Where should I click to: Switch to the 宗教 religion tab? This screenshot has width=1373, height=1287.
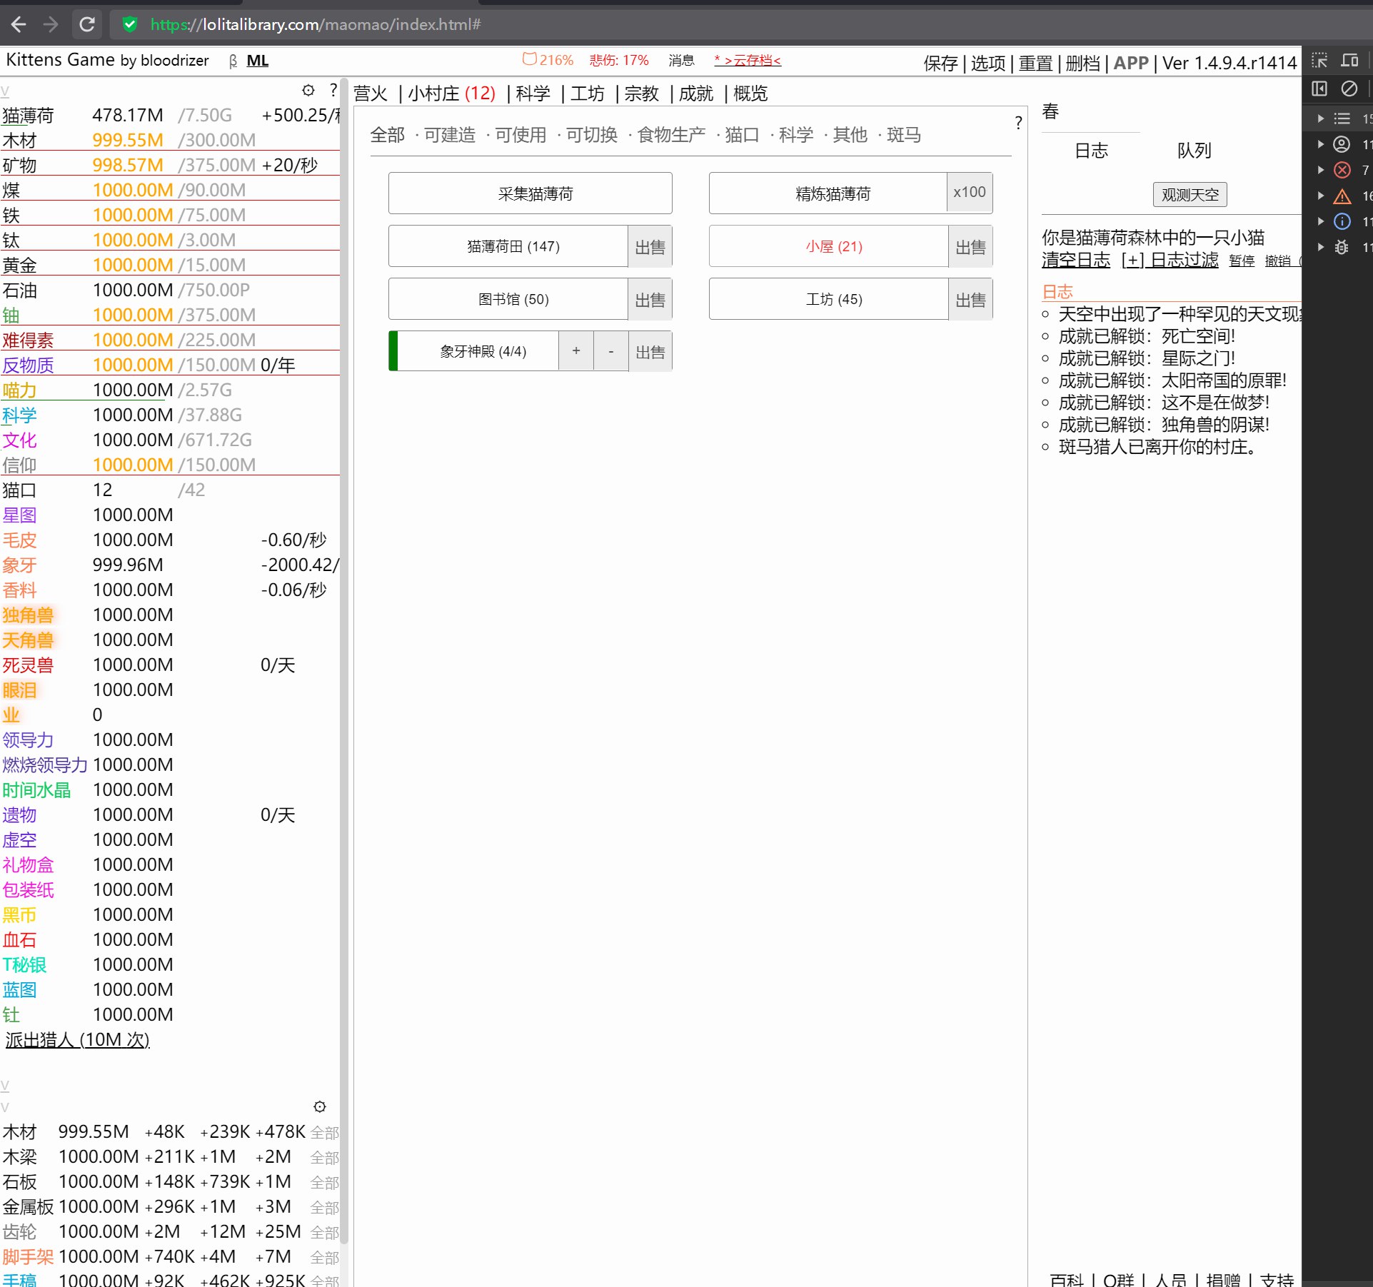point(641,94)
